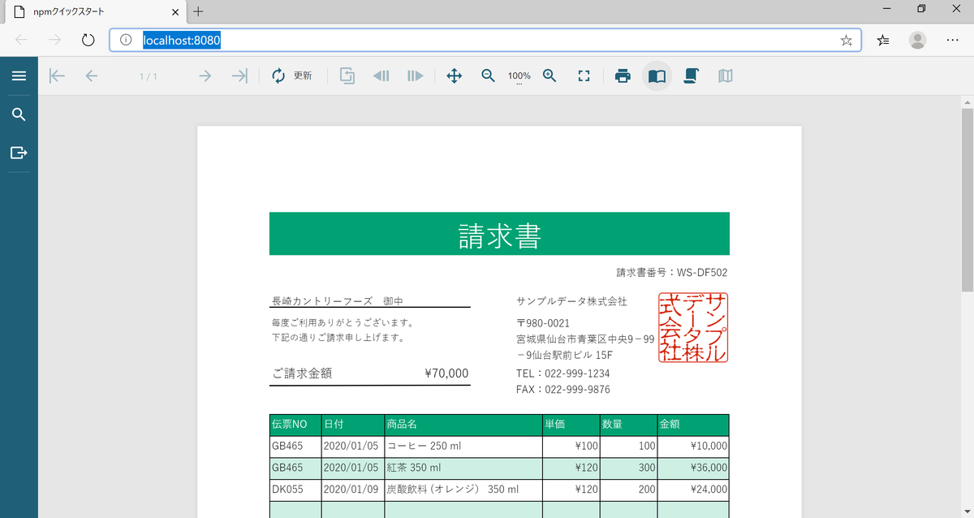
Task: Click history back icon
Action: 381,76
